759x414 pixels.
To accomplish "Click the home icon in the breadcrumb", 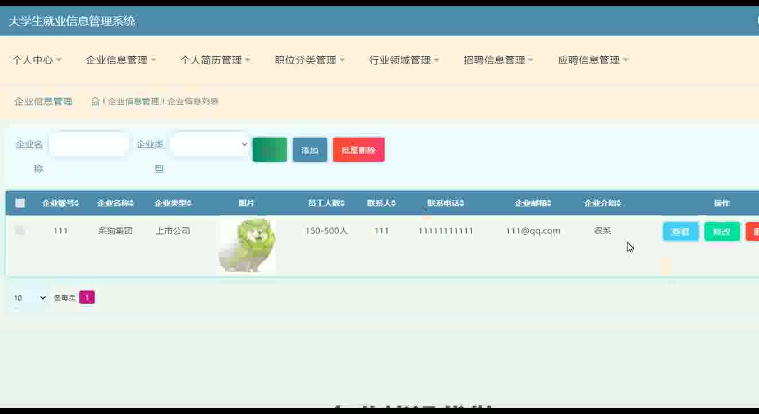I will click(x=95, y=101).
